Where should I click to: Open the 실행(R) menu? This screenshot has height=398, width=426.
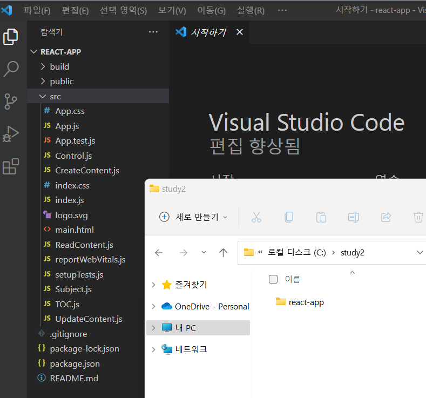click(251, 11)
